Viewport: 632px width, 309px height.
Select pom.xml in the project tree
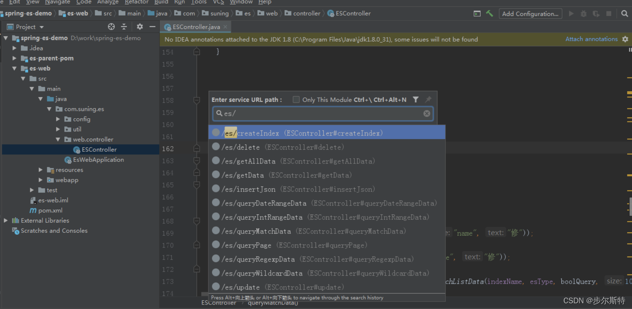pos(50,210)
